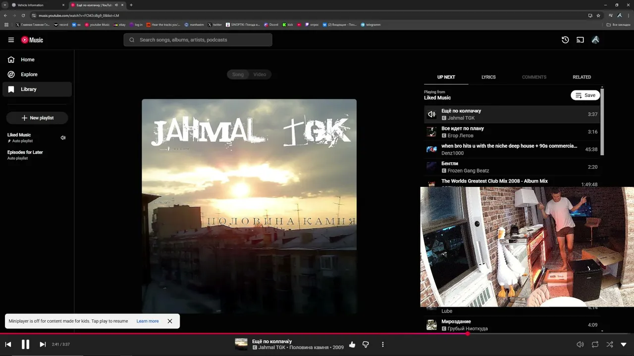Open the Library section

click(37, 89)
